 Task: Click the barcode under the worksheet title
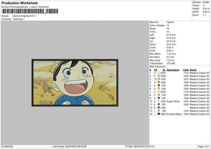[30, 11]
